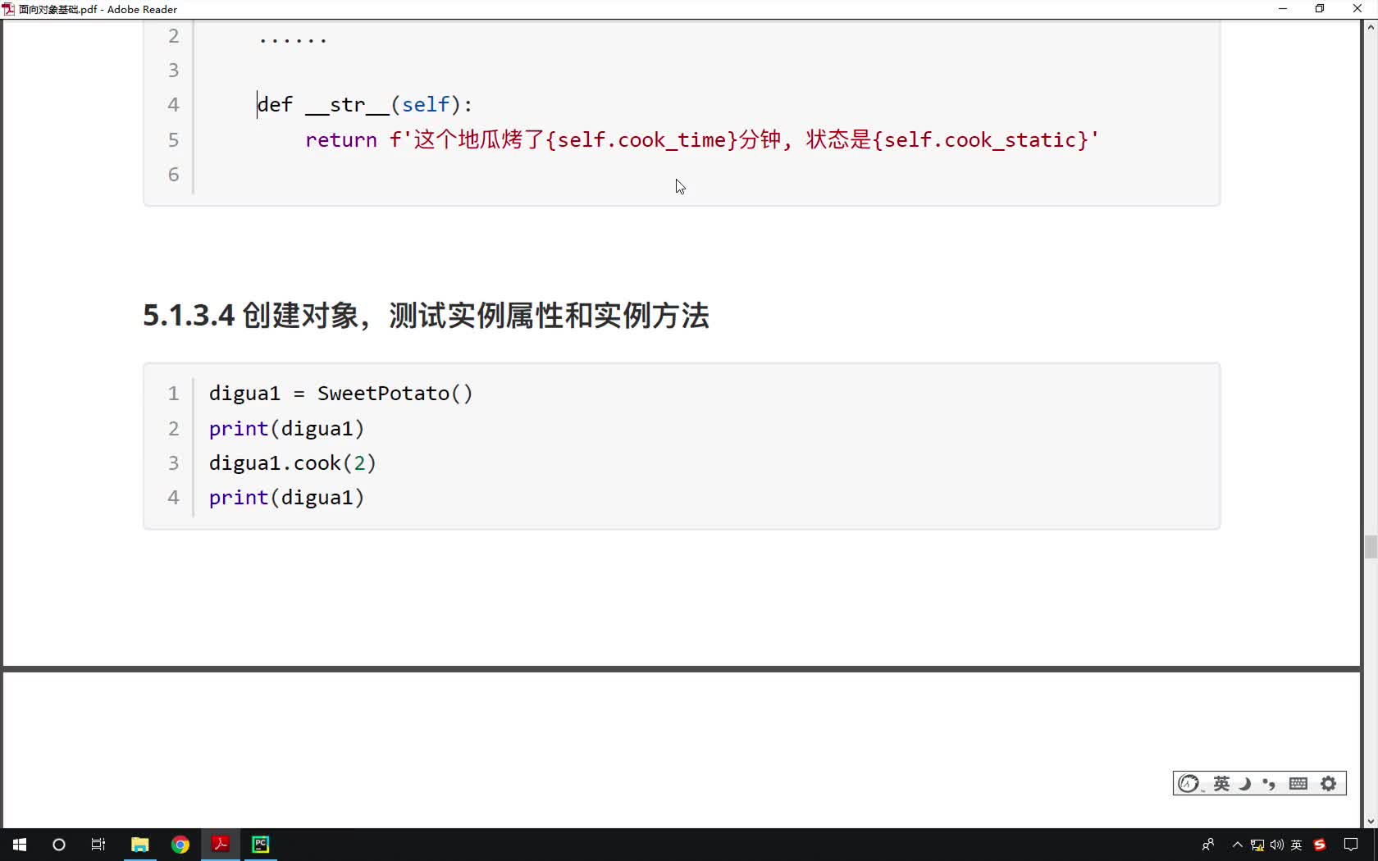Restore down the Adobe Reader window

tap(1320, 9)
